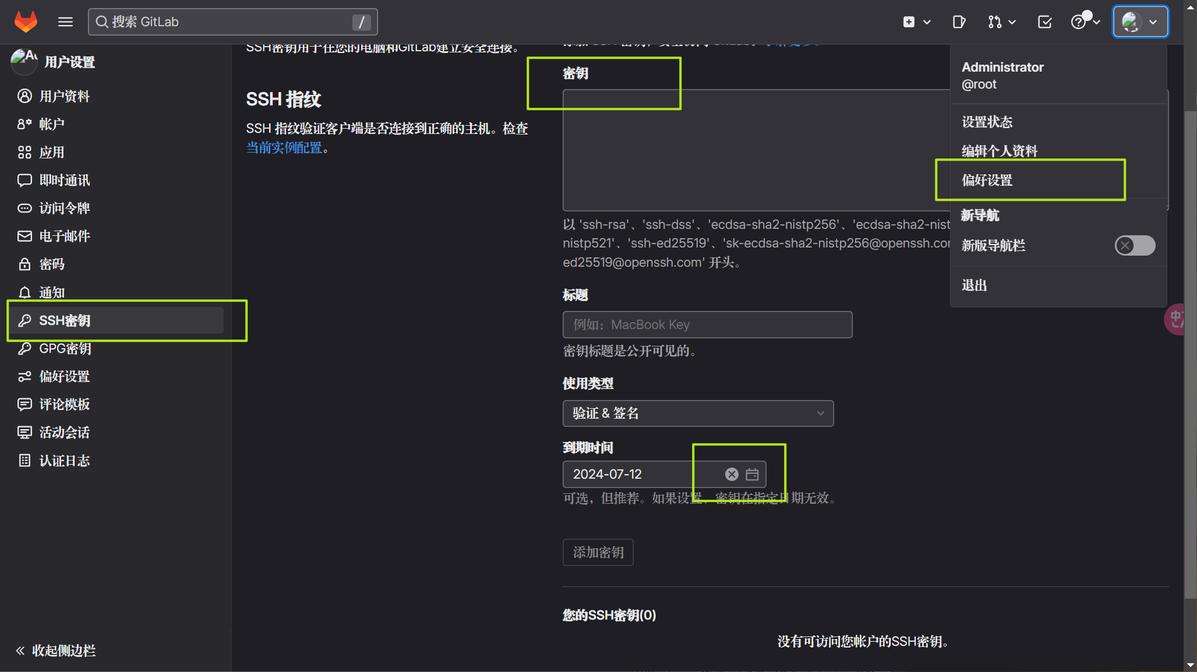1197x672 pixels.
Task: Click the 添加密钥 button
Action: tap(598, 552)
